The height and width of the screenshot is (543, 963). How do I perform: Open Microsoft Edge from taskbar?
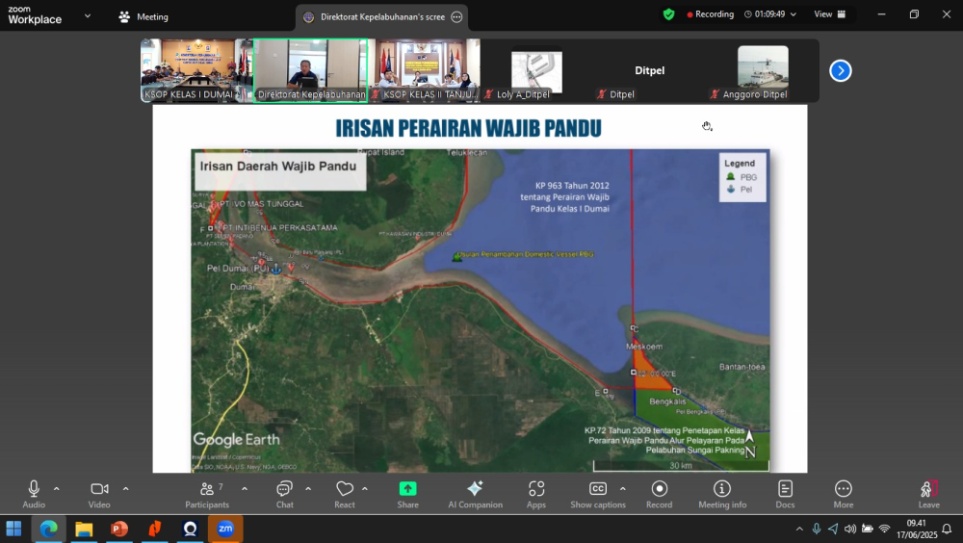[48, 529]
